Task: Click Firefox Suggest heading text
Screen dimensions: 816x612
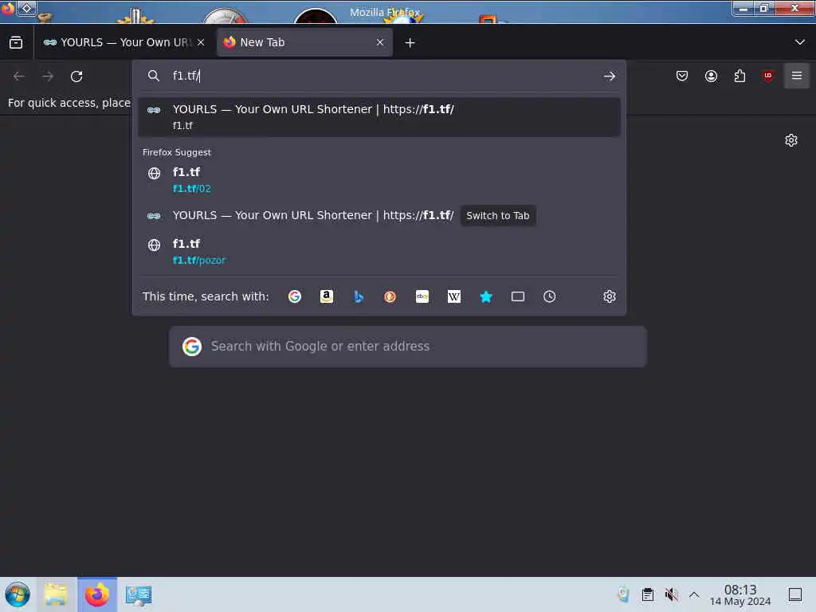Action: tap(176, 152)
